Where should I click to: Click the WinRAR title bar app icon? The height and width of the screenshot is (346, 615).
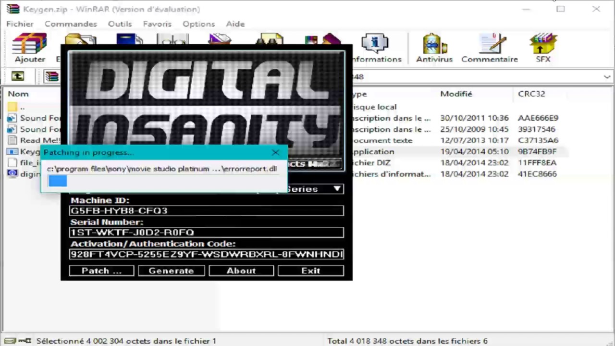tap(13, 9)
